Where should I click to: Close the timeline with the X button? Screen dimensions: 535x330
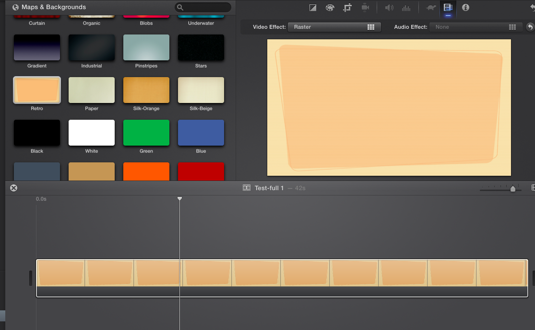(13, 188)
